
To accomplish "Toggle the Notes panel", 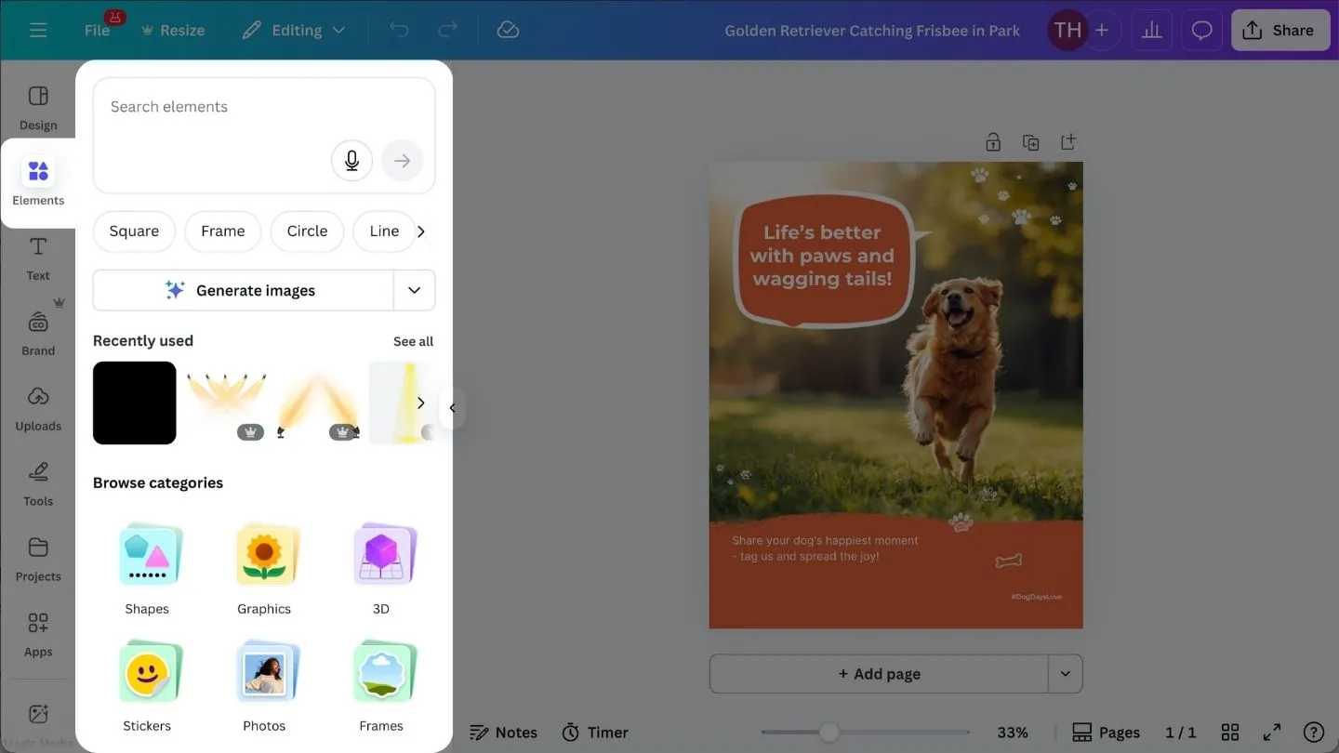I will click(x=503, y=733).
